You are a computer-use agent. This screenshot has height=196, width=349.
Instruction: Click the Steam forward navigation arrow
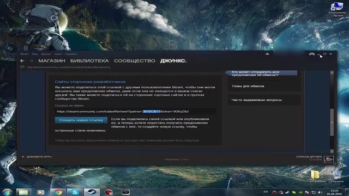point(31,60)
